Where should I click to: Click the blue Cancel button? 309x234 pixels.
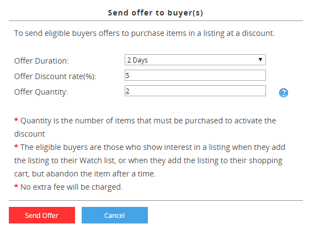tap(115, 215)
